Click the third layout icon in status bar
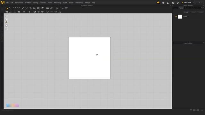 click(x=198, y=110)
